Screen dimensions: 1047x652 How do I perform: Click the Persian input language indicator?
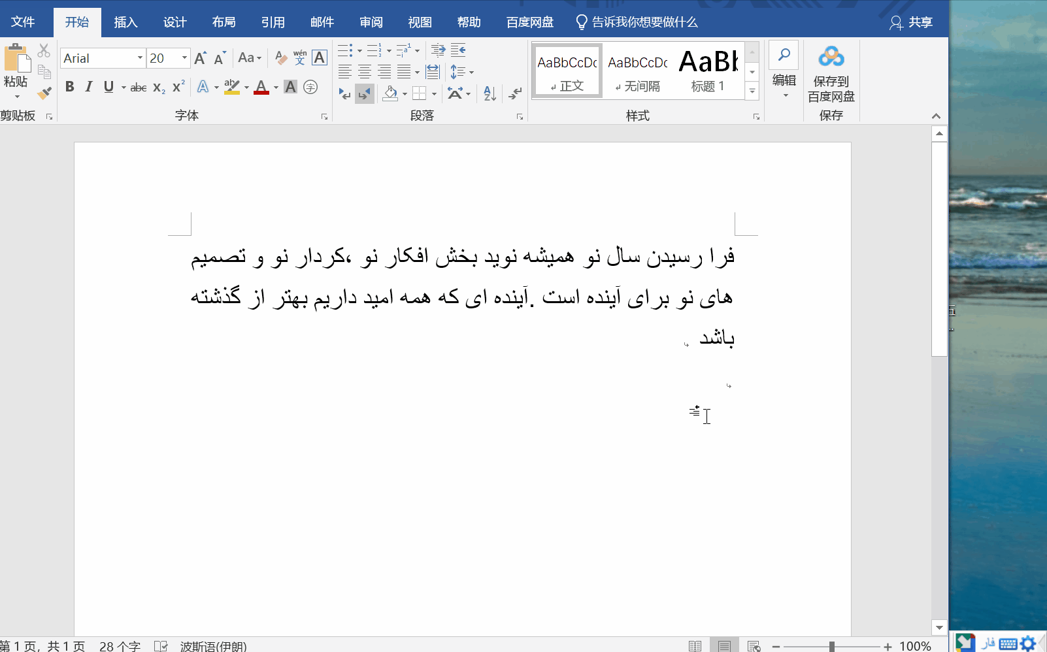988,644
